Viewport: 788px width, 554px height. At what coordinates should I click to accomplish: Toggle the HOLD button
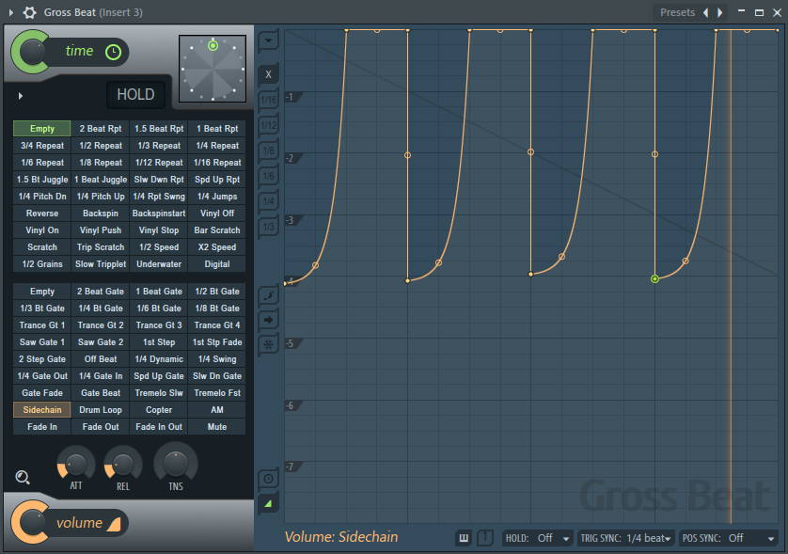tap(135, 94)
